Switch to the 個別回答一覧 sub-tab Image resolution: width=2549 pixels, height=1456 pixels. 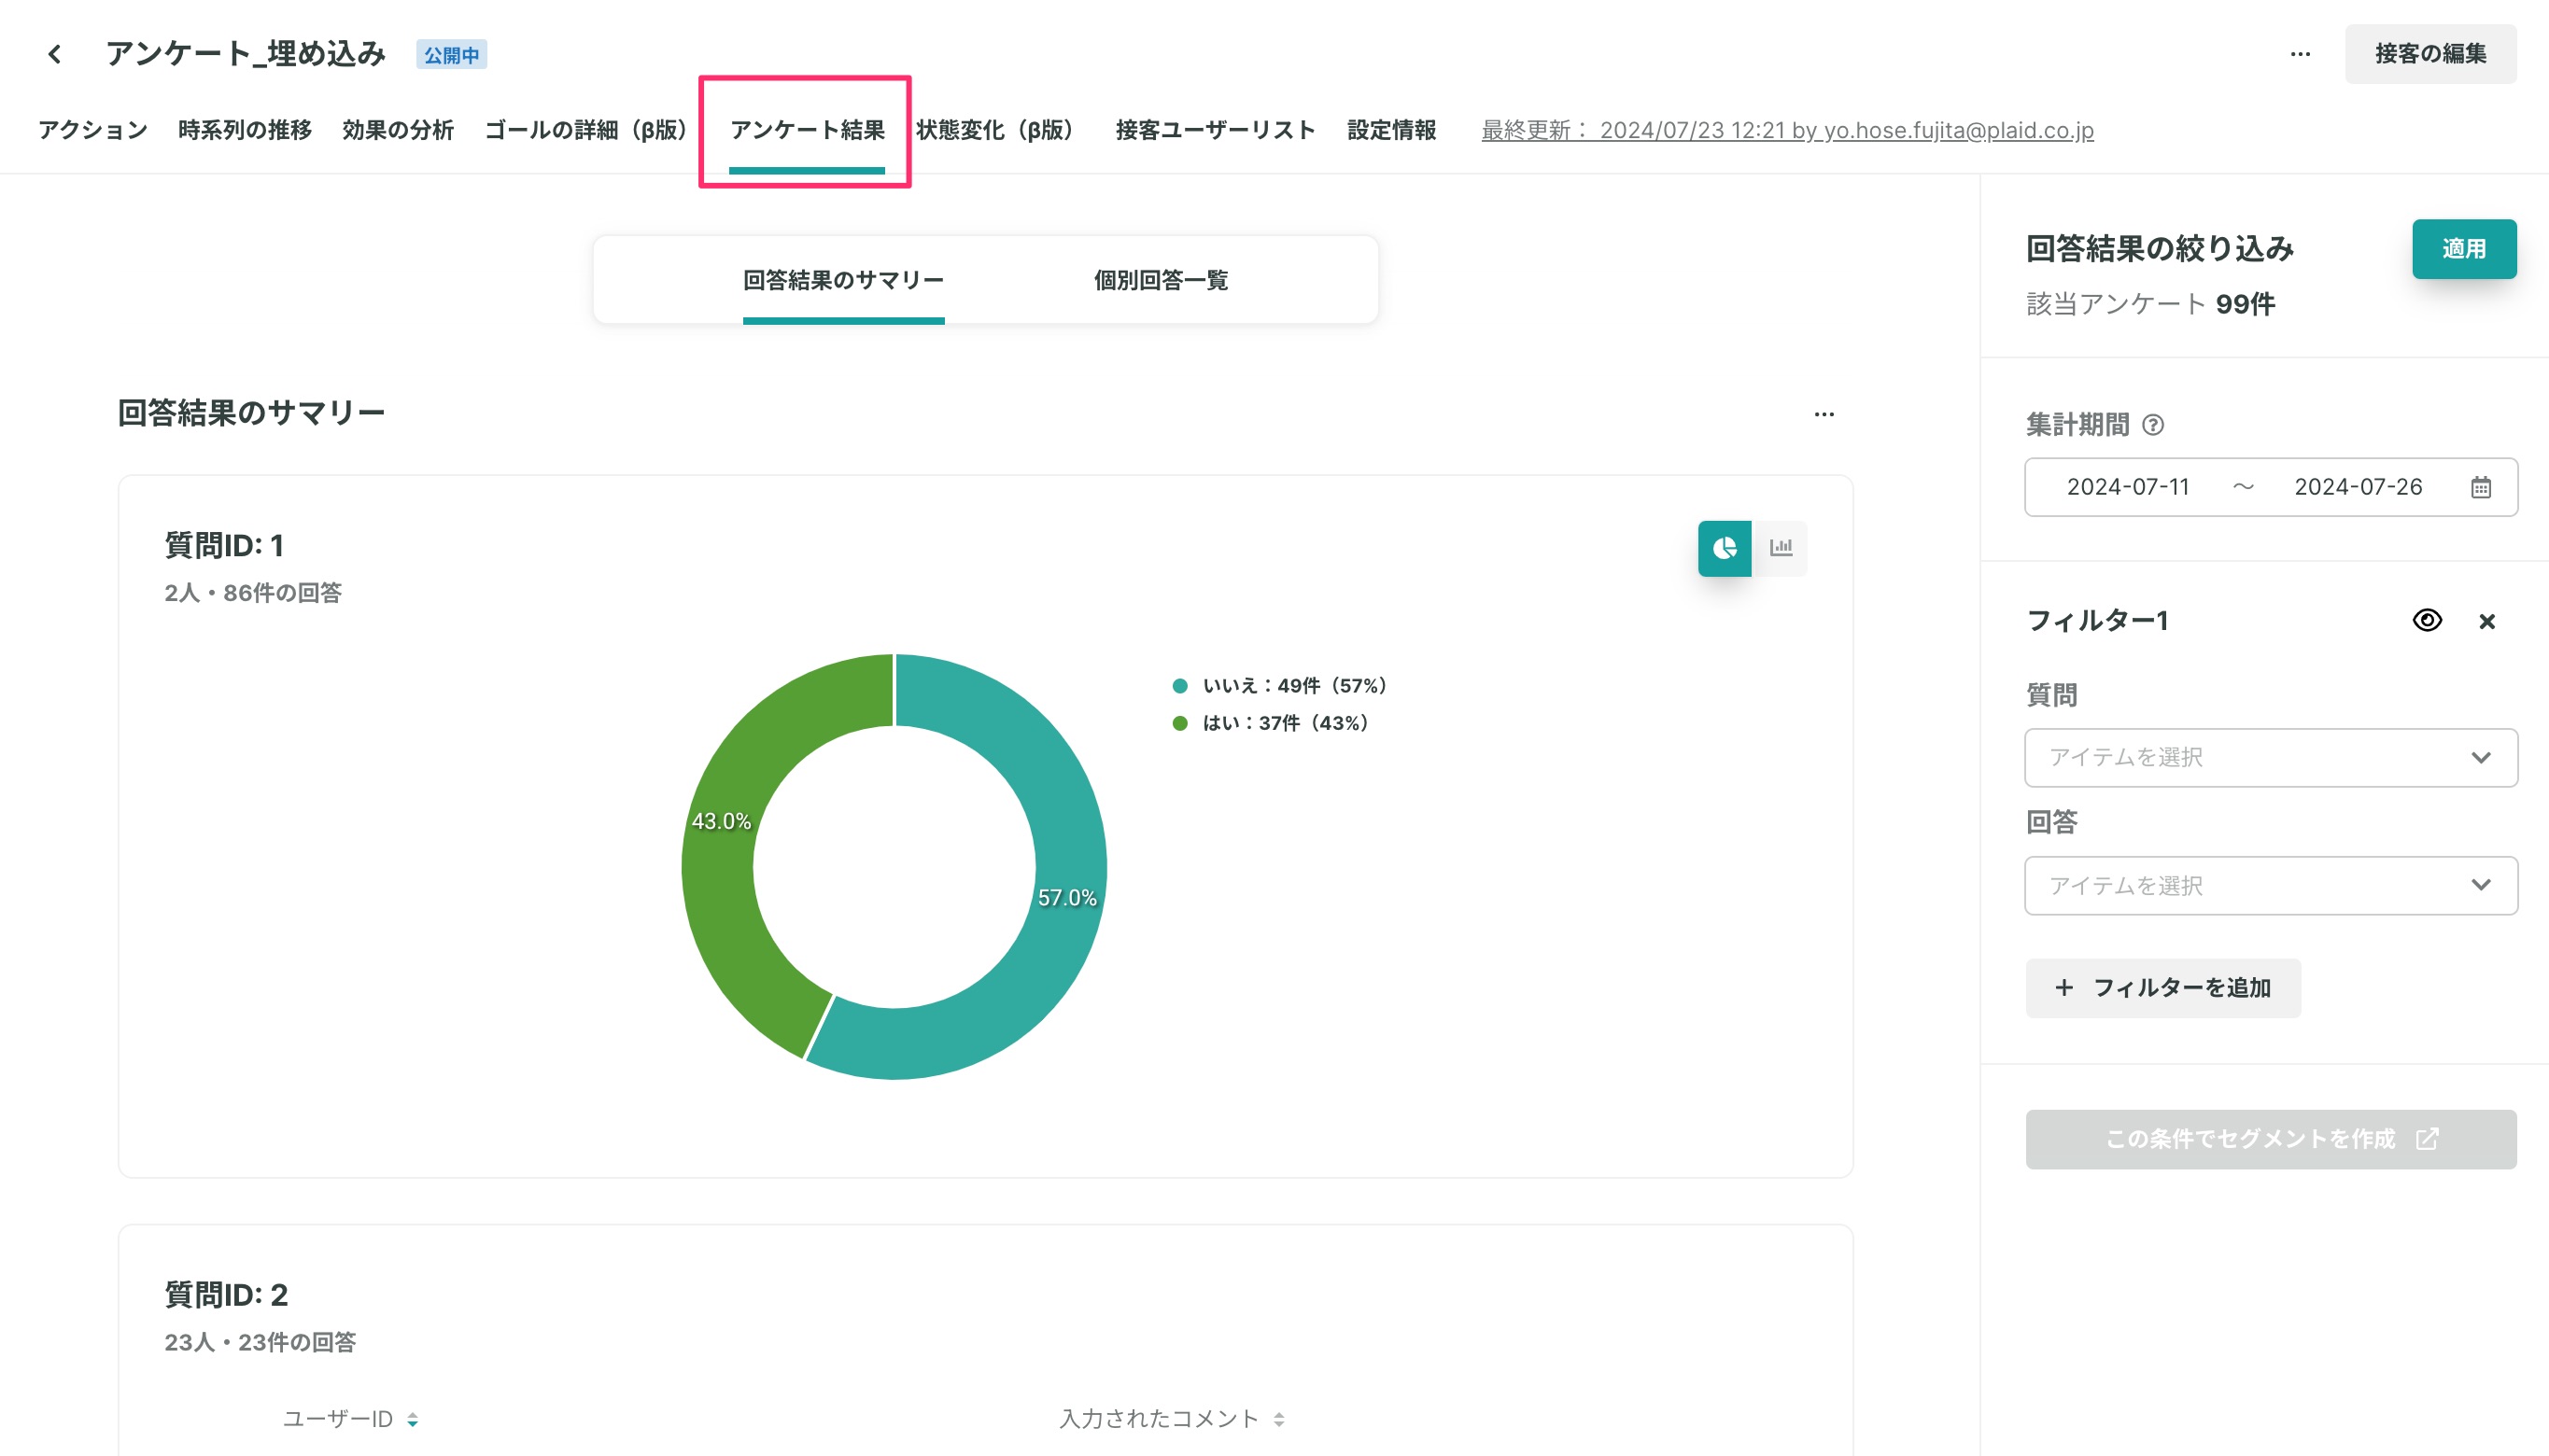1161,280
